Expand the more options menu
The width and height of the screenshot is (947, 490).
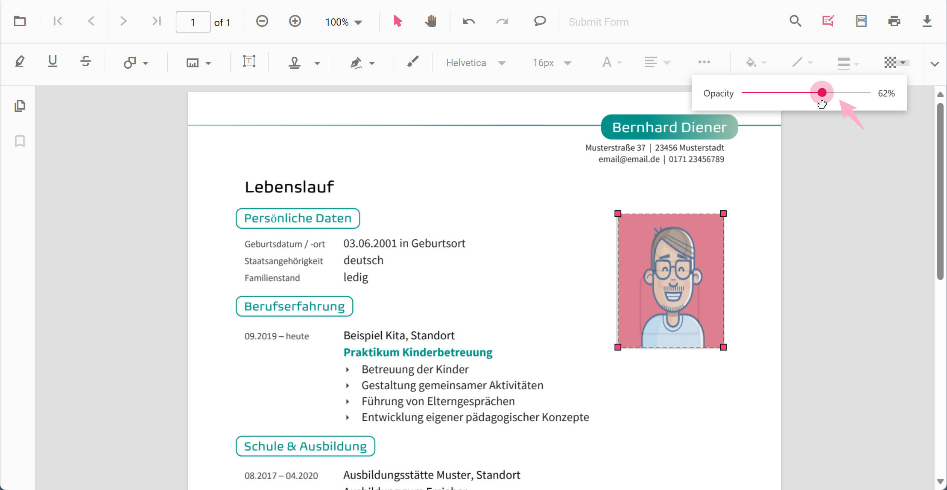(704, 62)
